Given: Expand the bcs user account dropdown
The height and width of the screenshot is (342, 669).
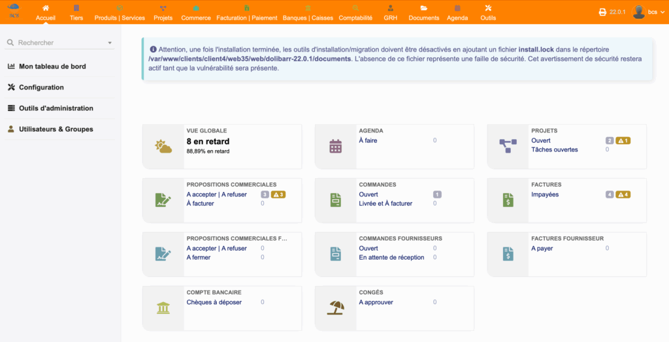Looking at the screenshot, I should pos(647,12).
